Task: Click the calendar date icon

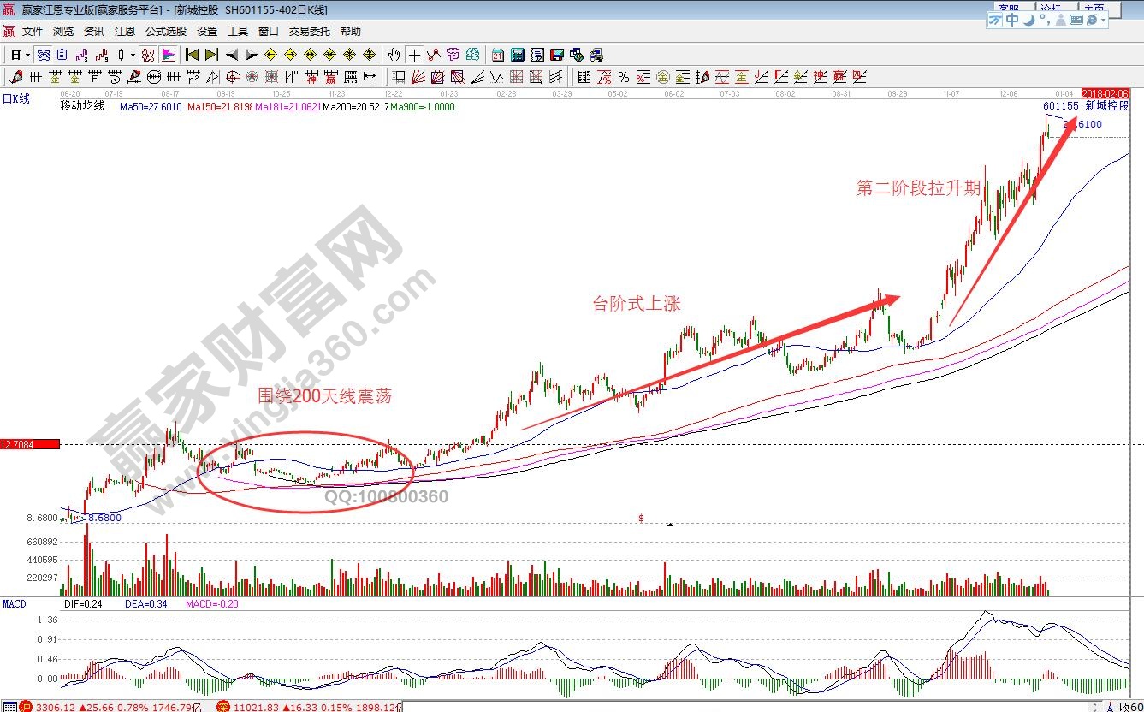Action: [498, 55]
